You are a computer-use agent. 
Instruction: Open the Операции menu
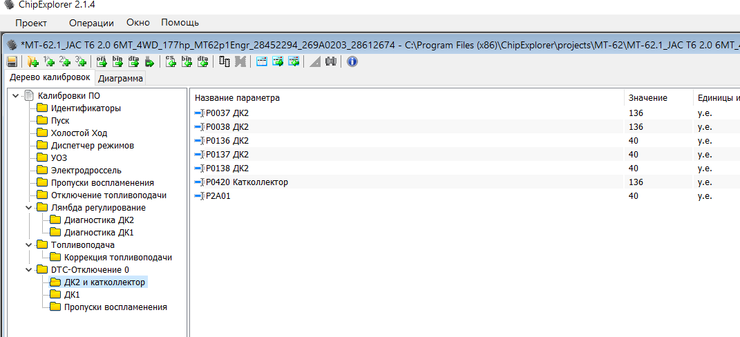pos(91,23)
